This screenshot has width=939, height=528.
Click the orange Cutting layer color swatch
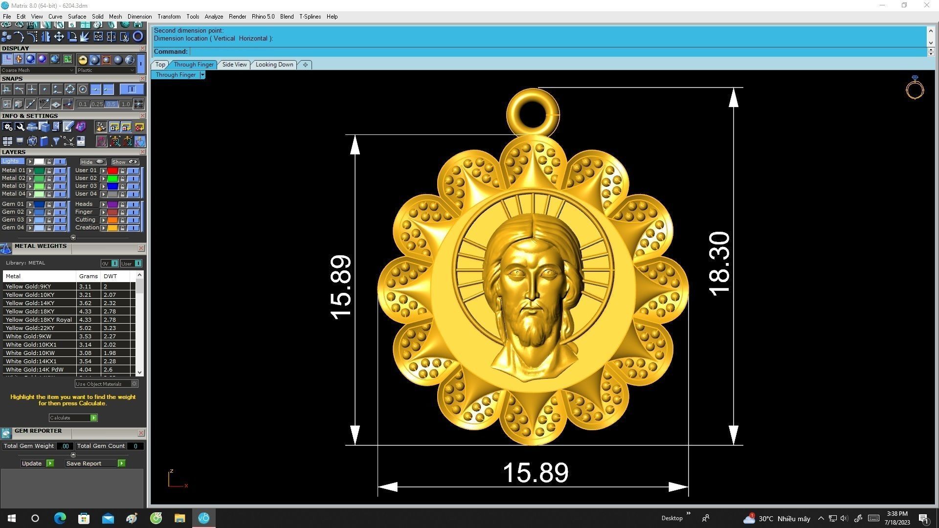click(x=112, y=220)
